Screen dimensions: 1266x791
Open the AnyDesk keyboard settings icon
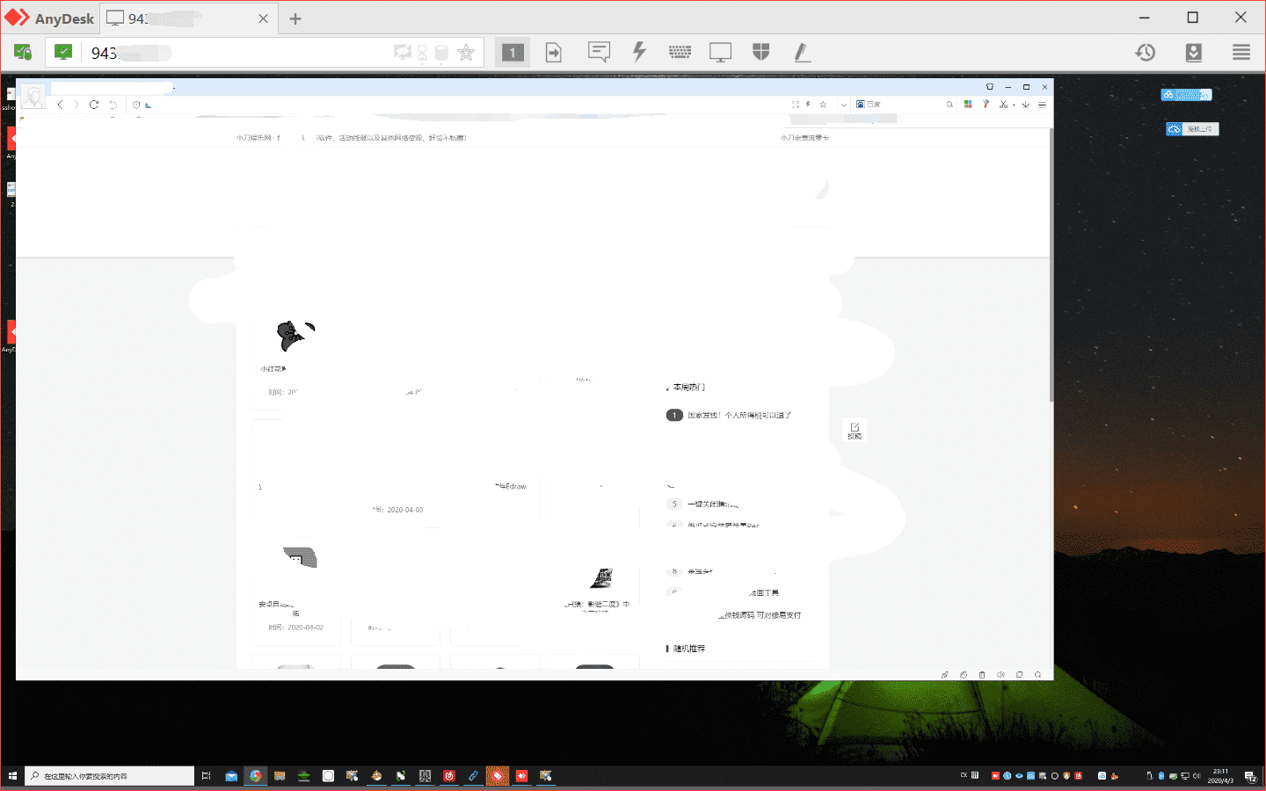pos(680,52)
